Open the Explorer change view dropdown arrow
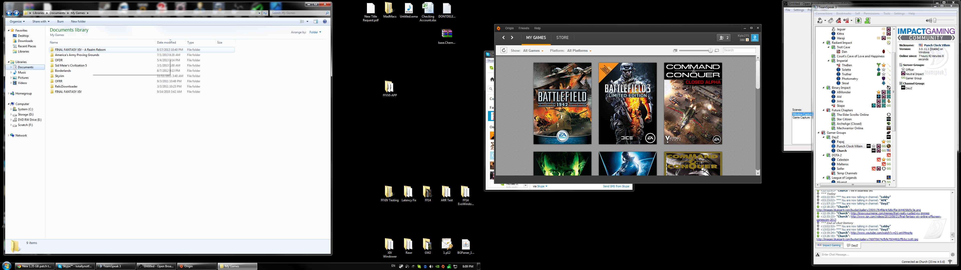 307,22
